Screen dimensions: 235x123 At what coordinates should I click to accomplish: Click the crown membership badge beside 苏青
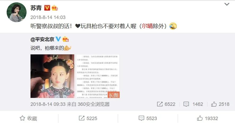[55, 8]
